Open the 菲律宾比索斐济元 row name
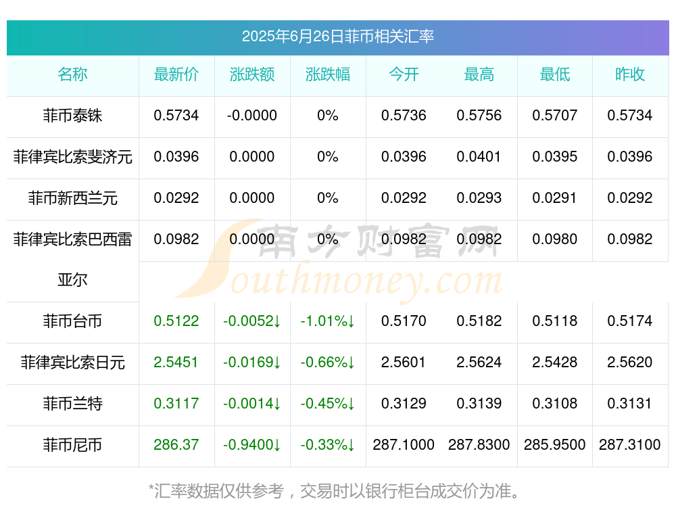This screenshot has height=512, width=676. coord(72,157)
